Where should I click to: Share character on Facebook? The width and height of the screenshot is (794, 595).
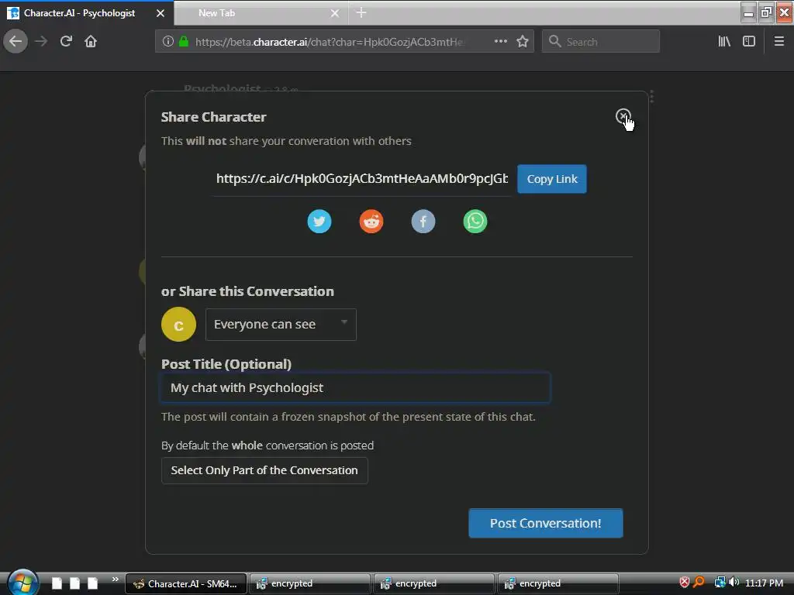[x=423, y=222]
